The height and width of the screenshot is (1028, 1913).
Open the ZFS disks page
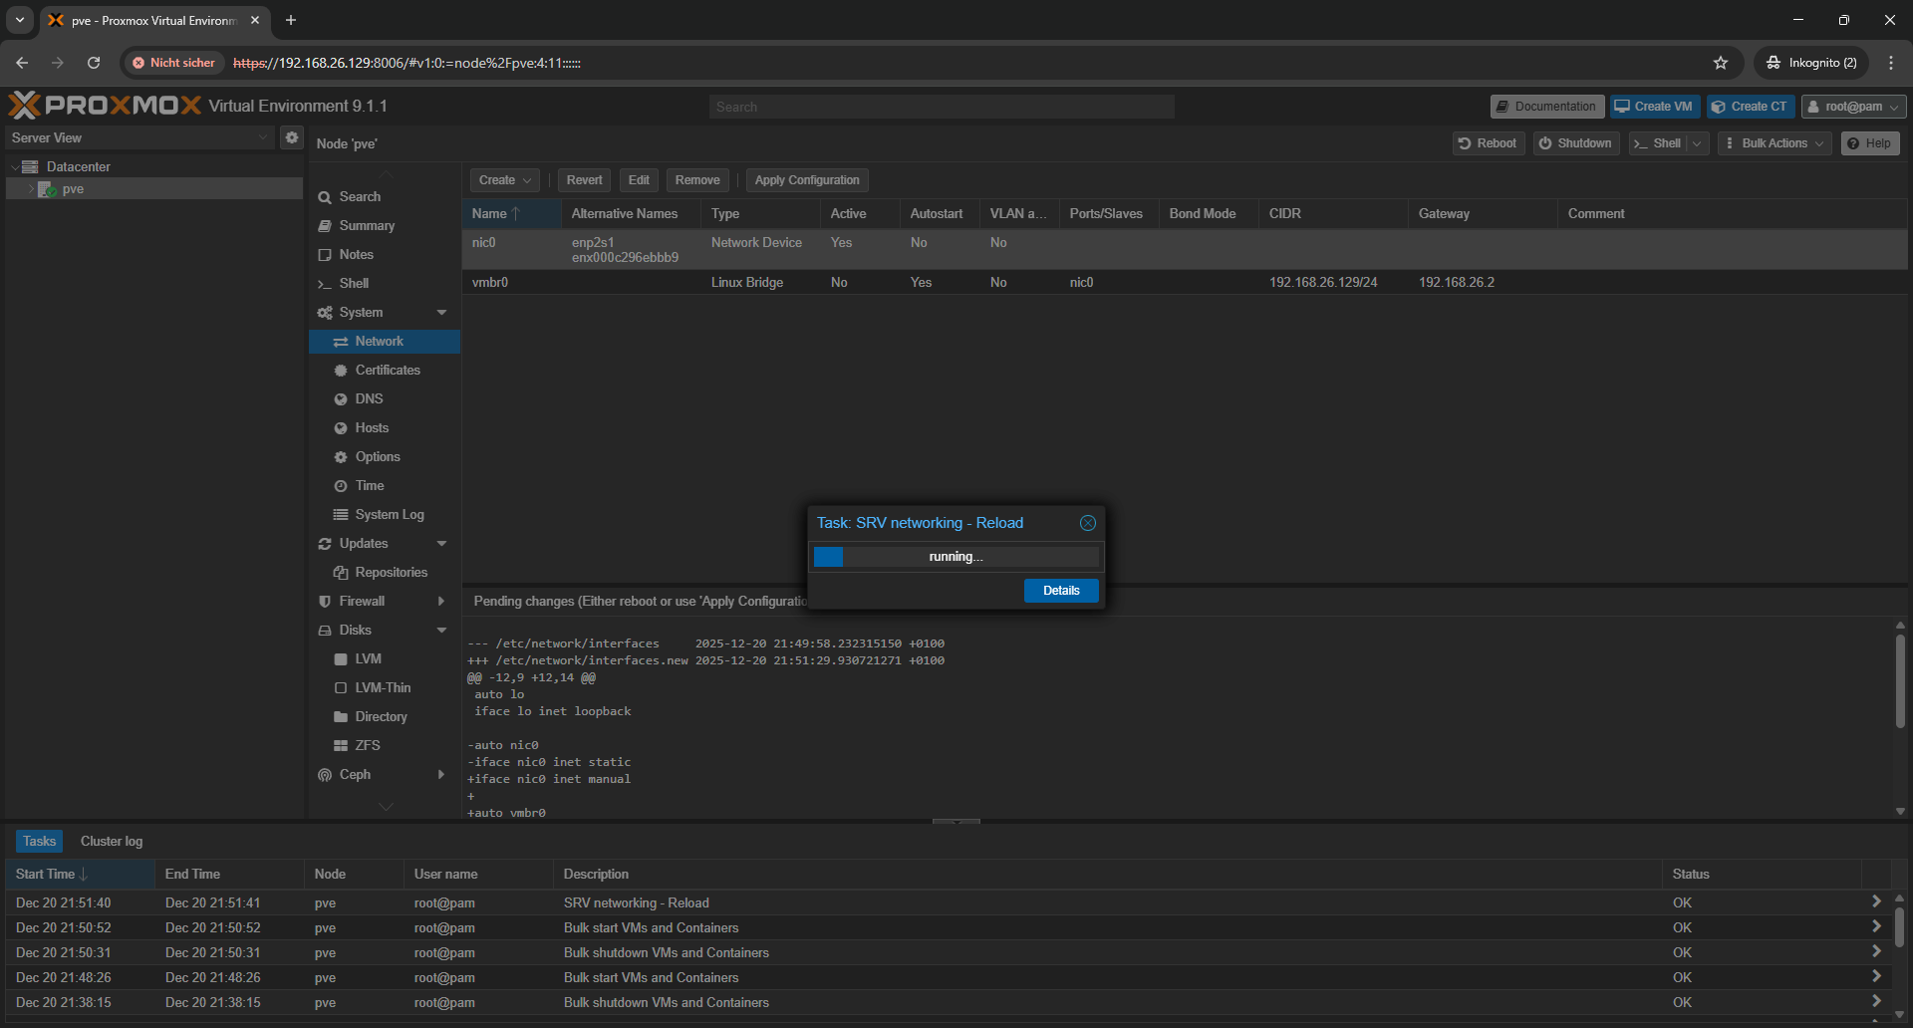point(367,745)
